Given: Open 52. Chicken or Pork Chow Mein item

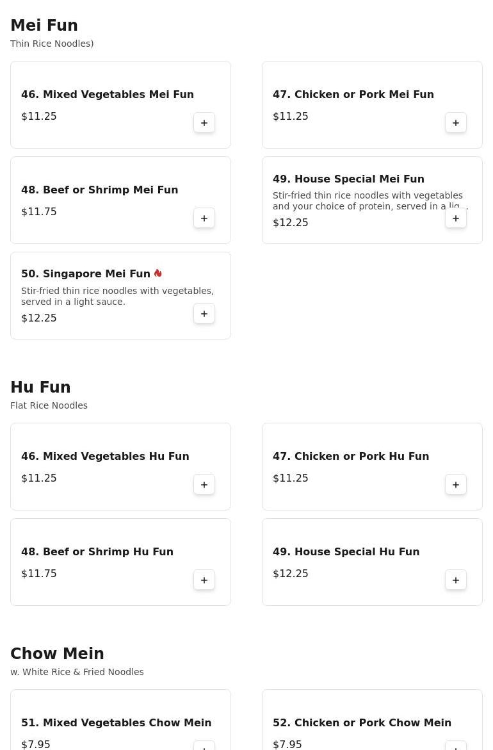Looking at the screenshot, I should coord(362,723).
